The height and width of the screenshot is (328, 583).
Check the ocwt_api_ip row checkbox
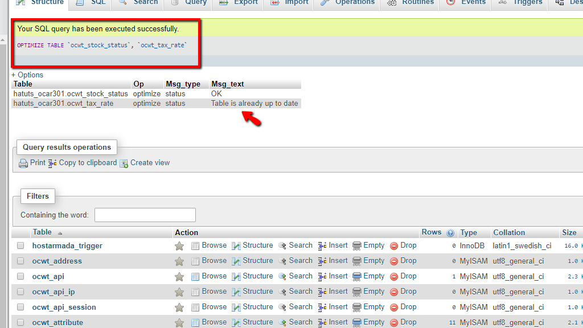coord(20,292)
